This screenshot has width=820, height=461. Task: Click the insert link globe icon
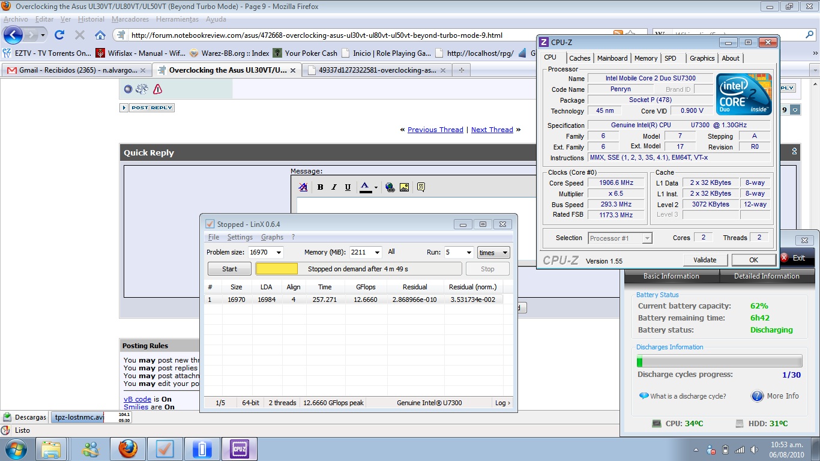pos(390,187)
